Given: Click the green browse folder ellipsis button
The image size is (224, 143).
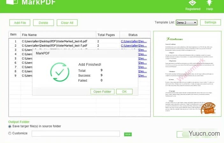Looking at the screenshot, I should [x=128, y=134].
